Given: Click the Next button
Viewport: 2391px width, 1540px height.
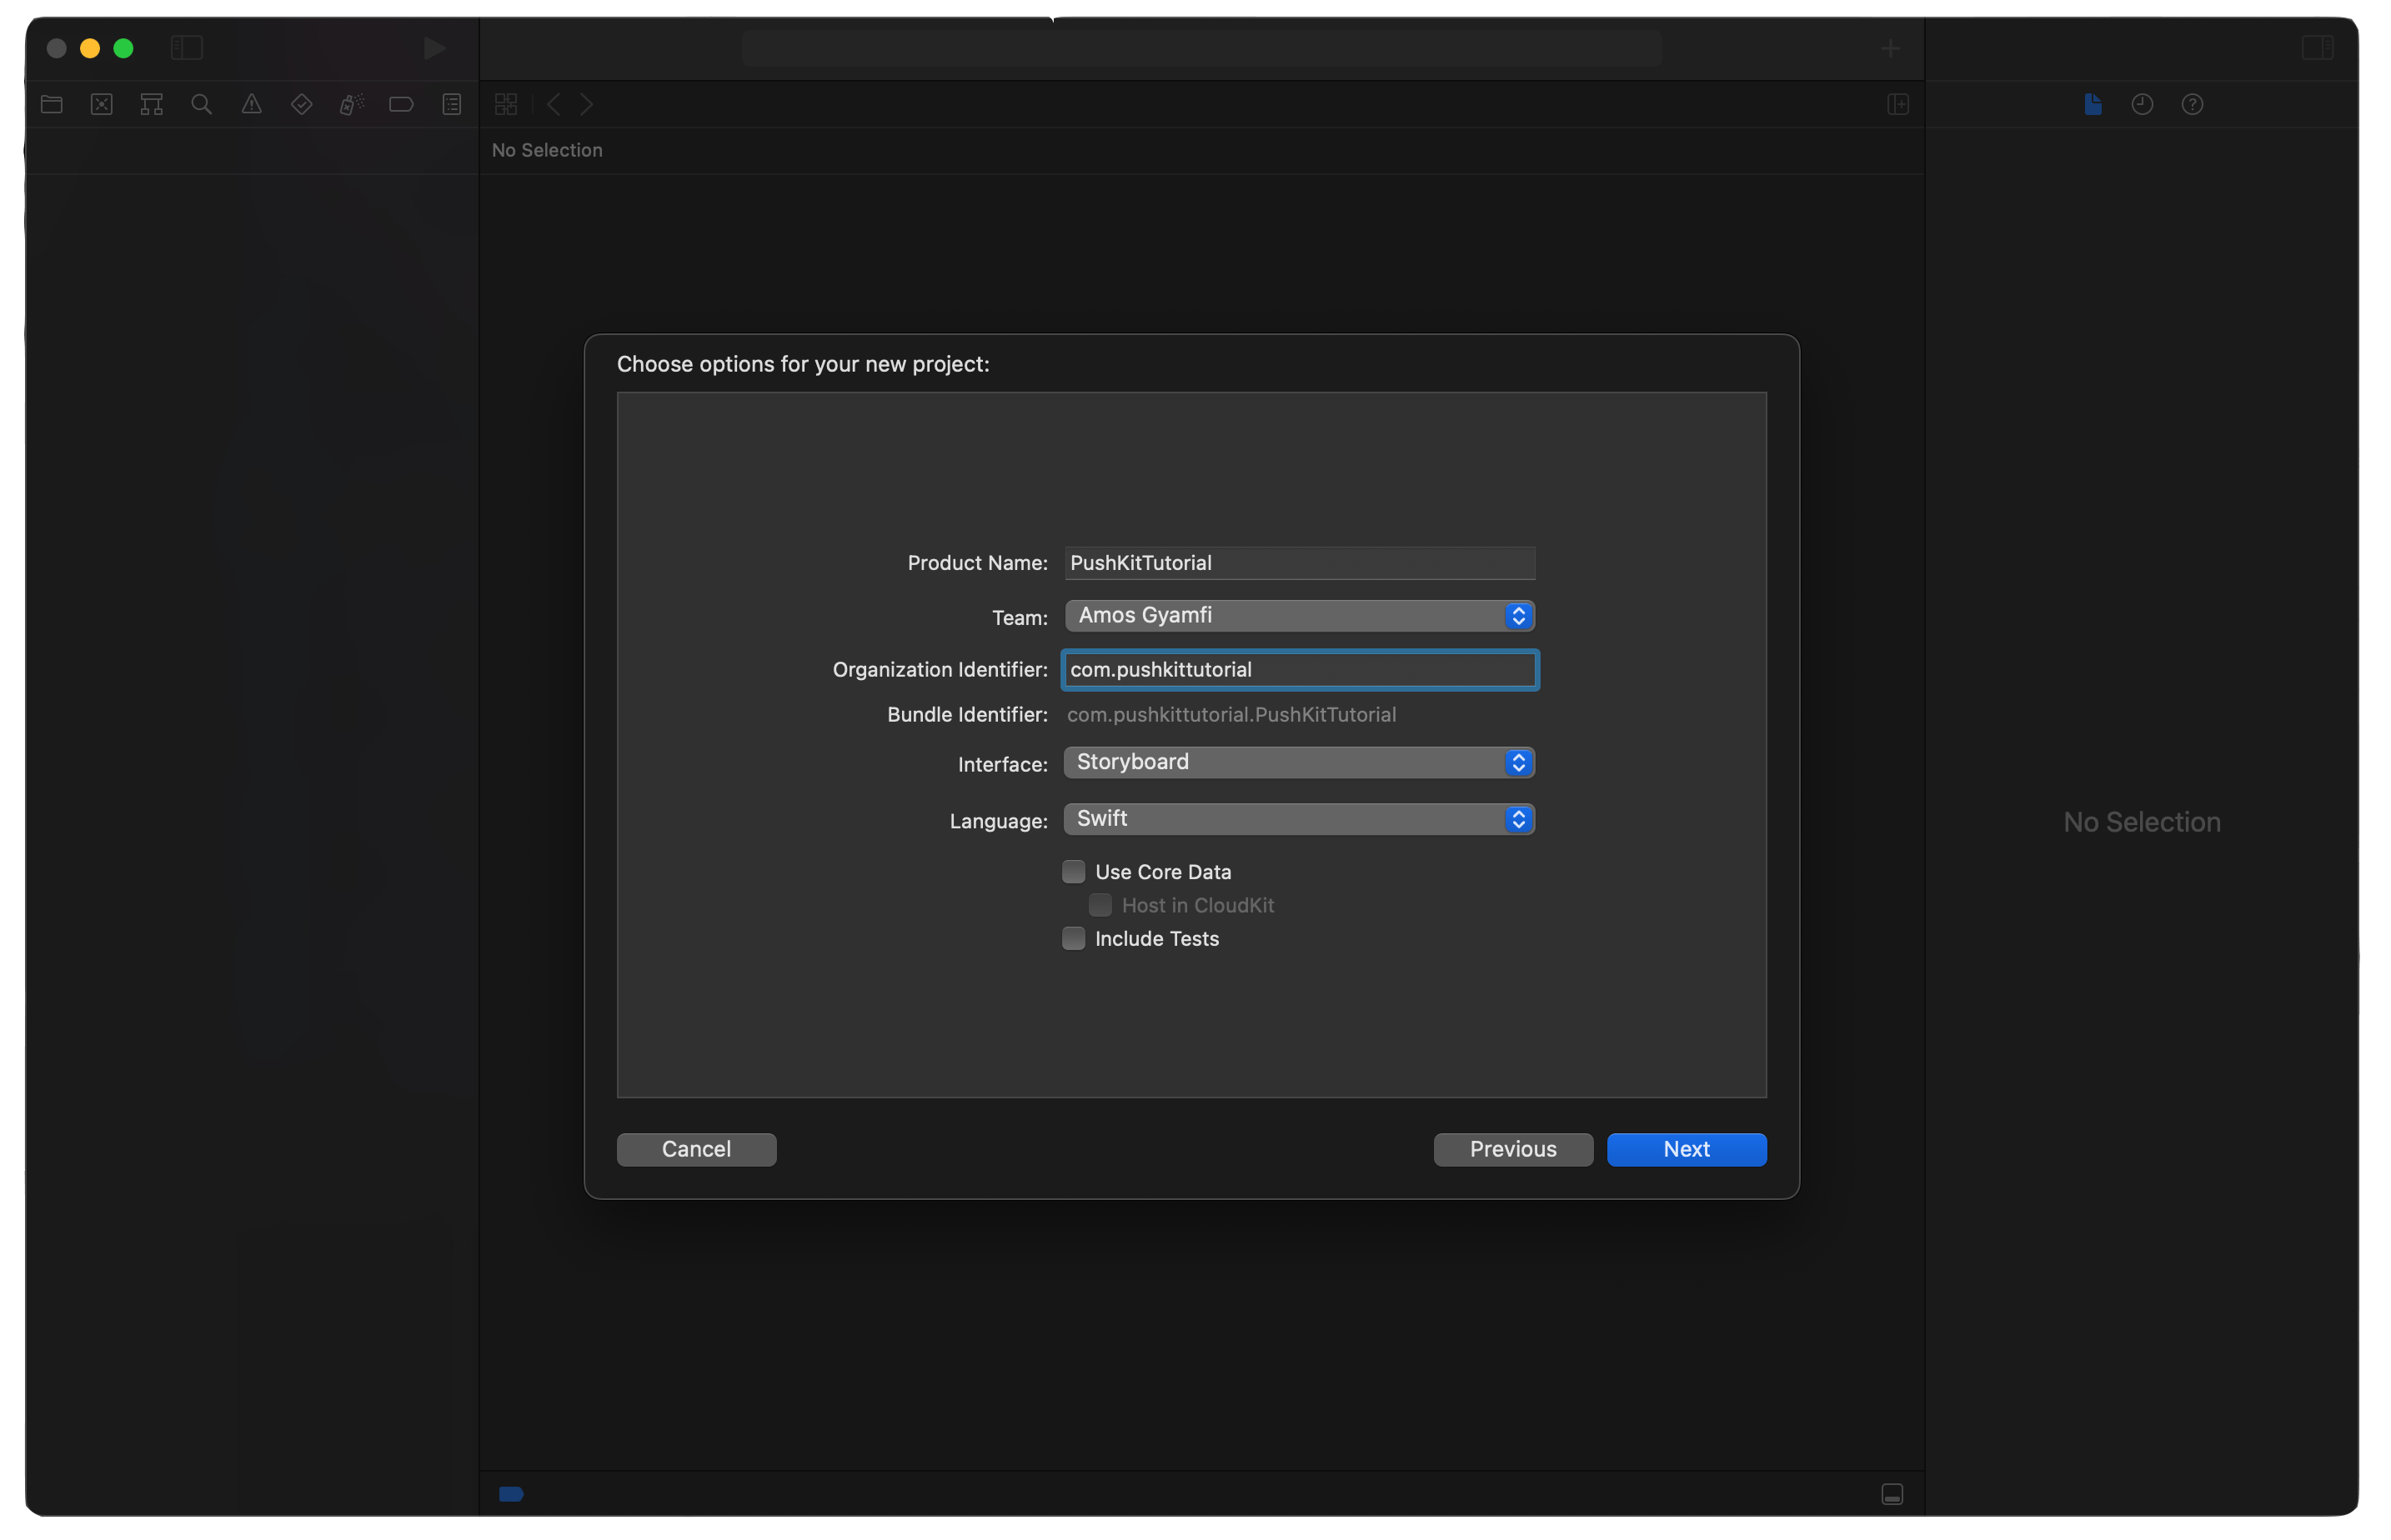Looking at the screenshot, I should [1686, 1149].
